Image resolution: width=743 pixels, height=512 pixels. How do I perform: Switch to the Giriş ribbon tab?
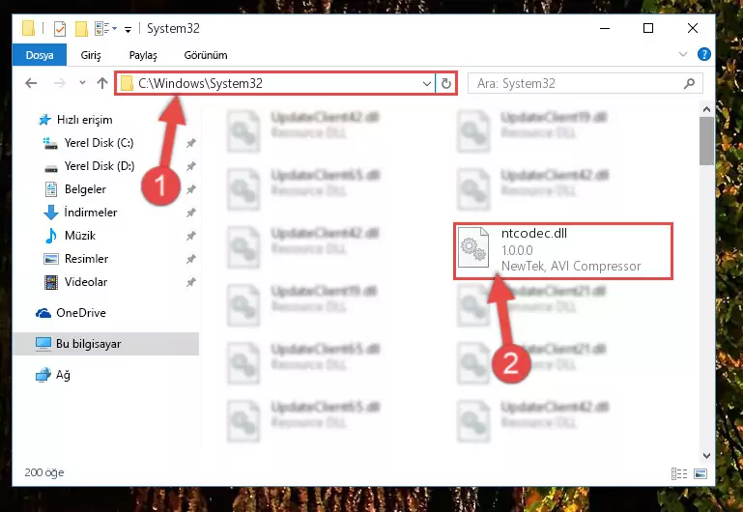91,55
